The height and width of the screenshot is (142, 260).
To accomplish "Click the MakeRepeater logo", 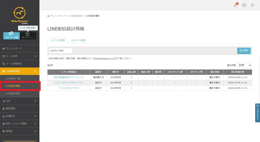I will click(x=19, y=15).
